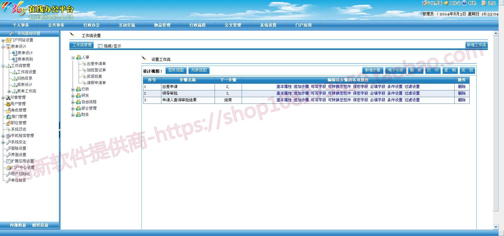Switch to 列表视图 design view
This screenshot has width=504, height=236.
point(199,70)
